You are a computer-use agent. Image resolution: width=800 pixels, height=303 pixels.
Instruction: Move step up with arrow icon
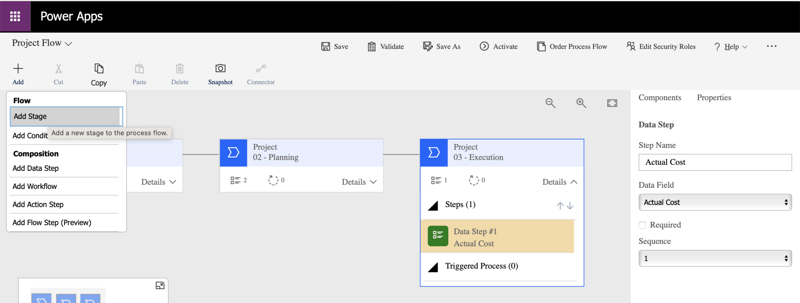pyautogui.click(x=560, y=205)
